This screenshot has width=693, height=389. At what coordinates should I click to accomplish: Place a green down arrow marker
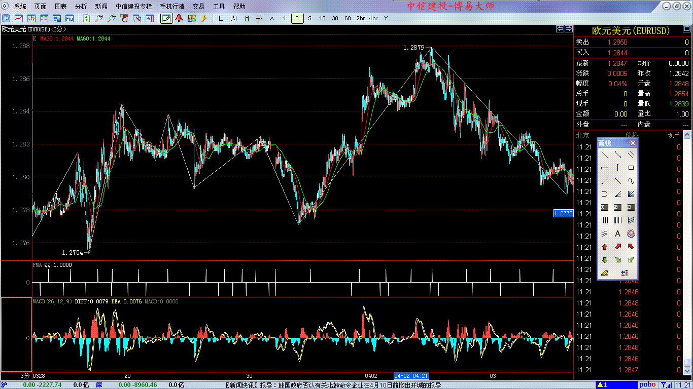604,260
